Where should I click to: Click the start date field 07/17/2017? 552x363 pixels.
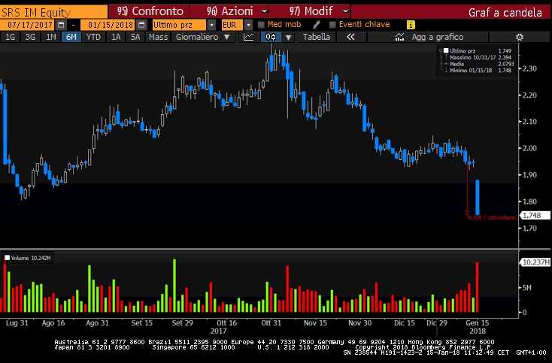pos(27,25)
